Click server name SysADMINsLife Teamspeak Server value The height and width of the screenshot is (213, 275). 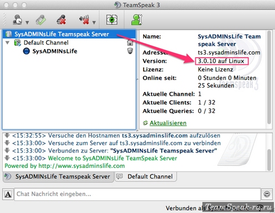[x=229, y=40]
